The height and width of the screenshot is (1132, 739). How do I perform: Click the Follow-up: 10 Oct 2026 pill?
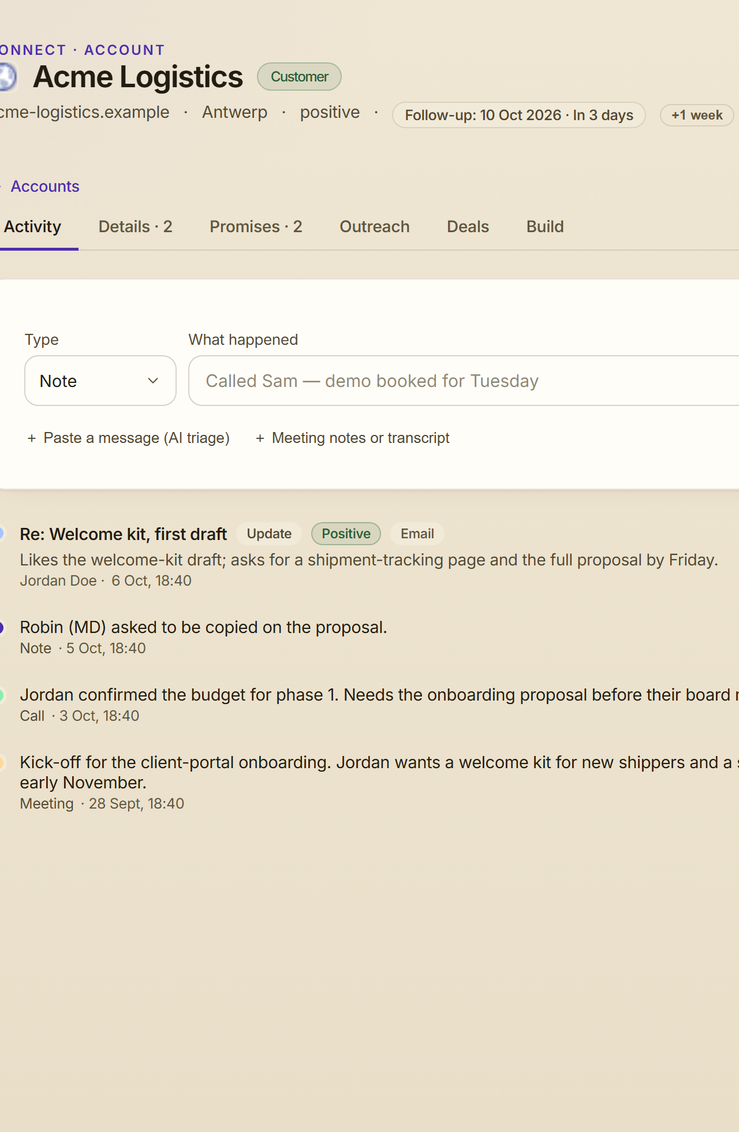[519, 115]
